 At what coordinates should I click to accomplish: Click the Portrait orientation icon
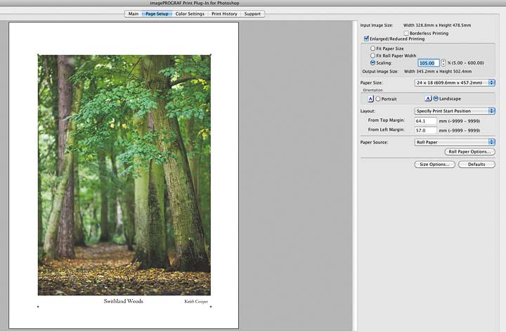click(x=370, y=98)
